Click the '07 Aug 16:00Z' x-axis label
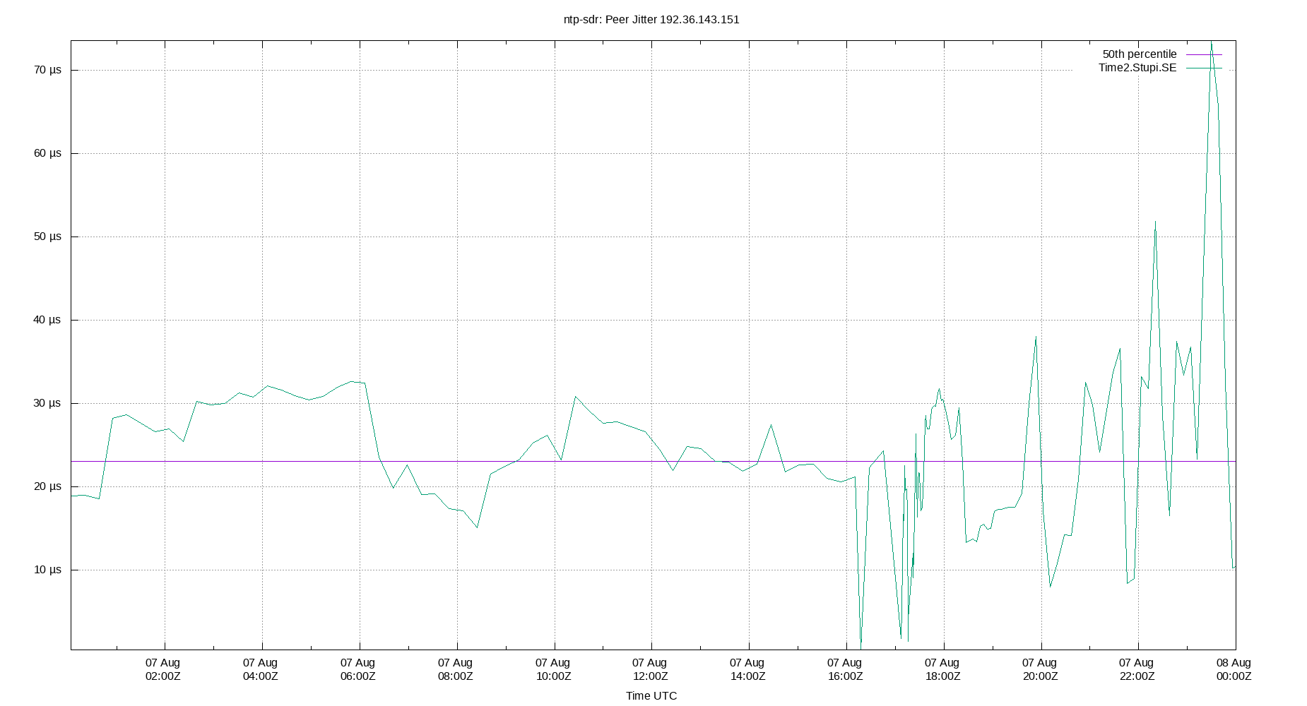 click(x=845, y=669)
